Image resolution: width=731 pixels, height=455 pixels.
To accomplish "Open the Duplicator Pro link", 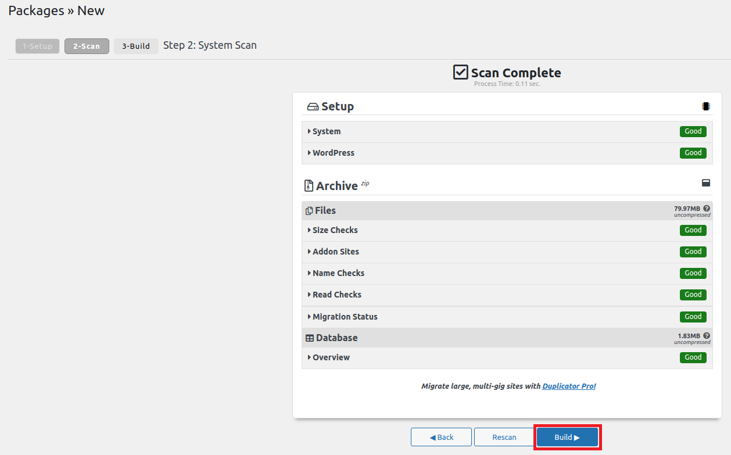I will point(569,386).
